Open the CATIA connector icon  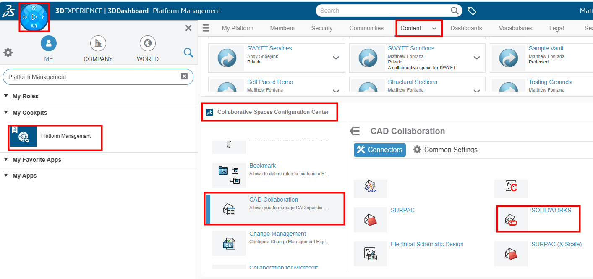[371, 189]
